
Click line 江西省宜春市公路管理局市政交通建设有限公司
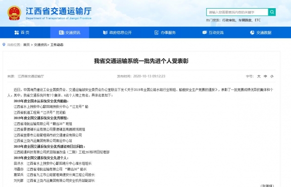click(x=48, y=135)
